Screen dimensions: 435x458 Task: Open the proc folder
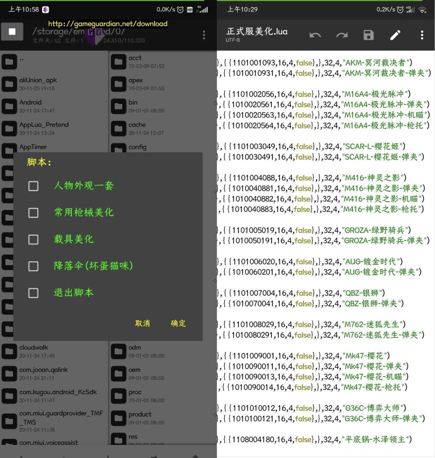[163, 396]
